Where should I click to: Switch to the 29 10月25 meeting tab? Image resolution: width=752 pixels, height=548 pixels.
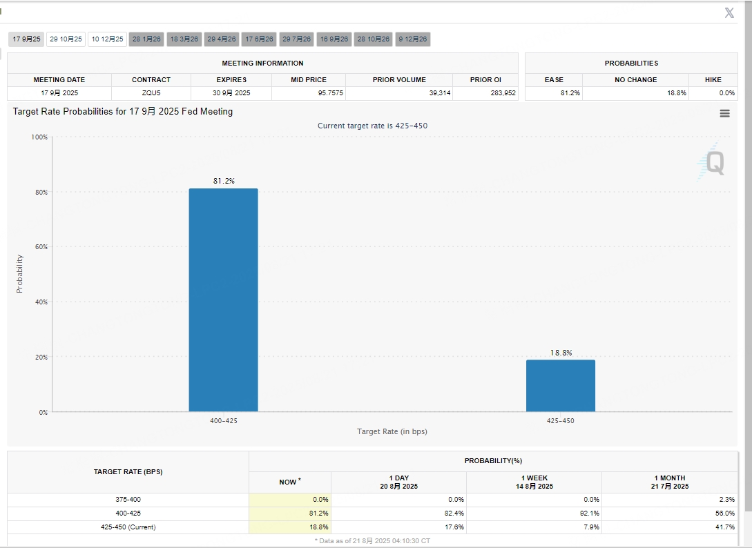coord(66,39)
